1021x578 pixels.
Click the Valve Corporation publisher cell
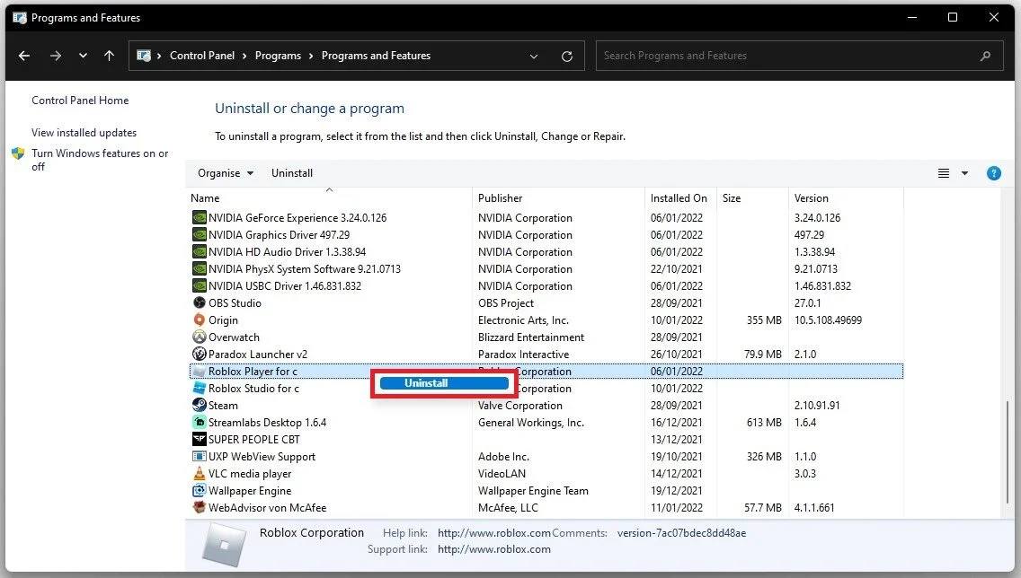pos(519,406)
